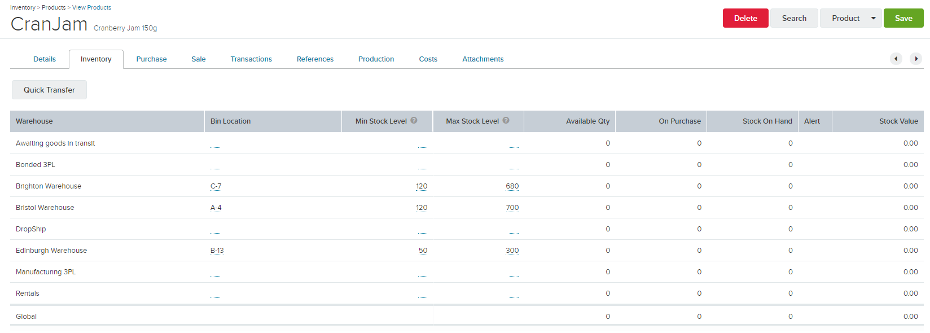This screenshot has height=333, width=930.
Task: Set max stock level for Manufacturing 3PL
Action: (x=514, y=273)
